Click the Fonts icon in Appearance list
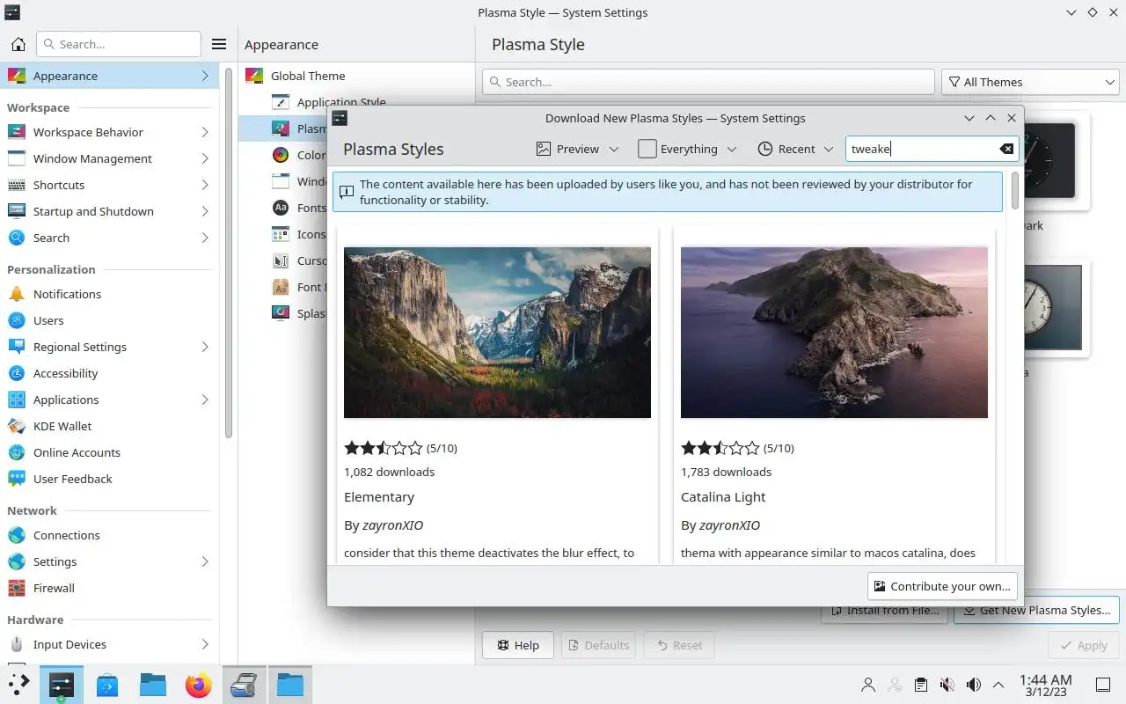The width and height of the screenshot is (1126, 704). coord(281,208)
